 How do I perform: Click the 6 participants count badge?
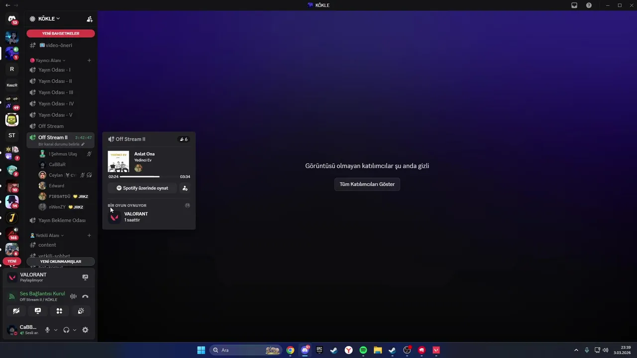coord(184,139)
